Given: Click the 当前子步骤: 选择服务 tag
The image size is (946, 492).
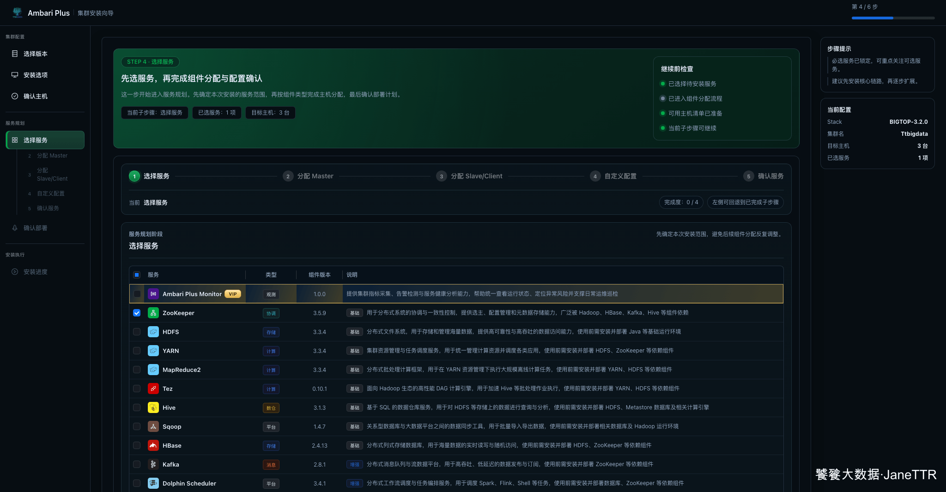Looking at the screenshot, I should click(x=155, y=113).
